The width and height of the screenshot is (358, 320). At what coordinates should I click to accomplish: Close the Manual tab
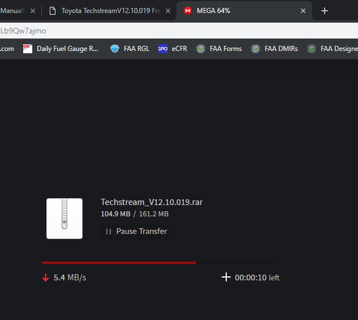coord(33,11)
